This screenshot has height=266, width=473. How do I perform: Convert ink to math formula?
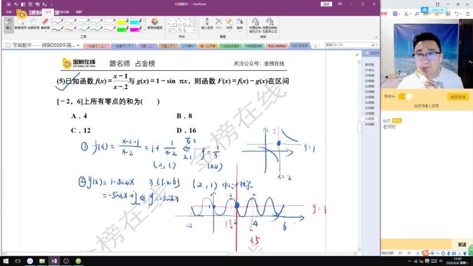[270, 26]
